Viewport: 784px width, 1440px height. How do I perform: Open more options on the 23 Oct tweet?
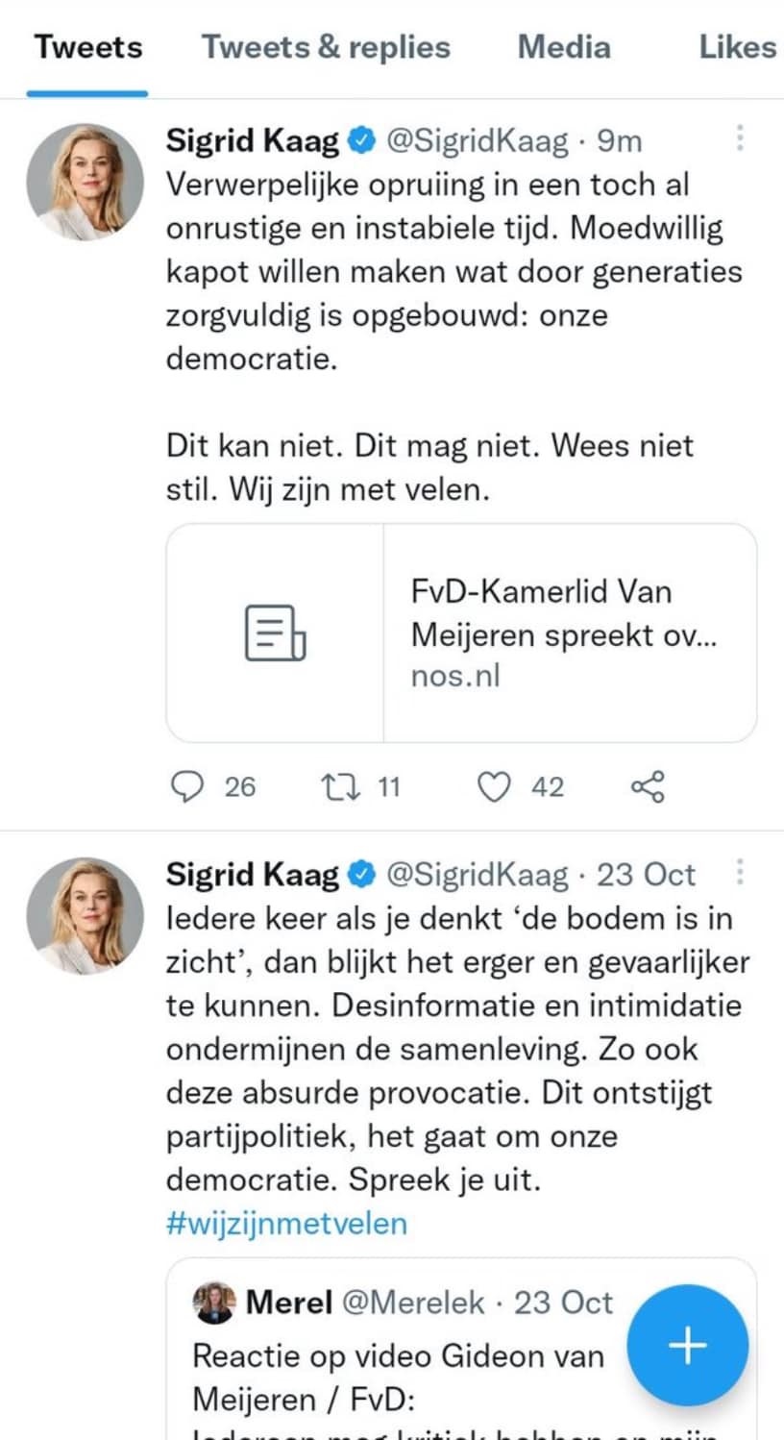coord(740,872)
